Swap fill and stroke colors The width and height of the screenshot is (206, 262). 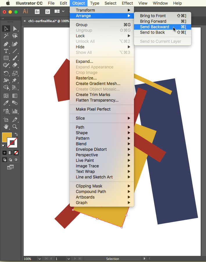(16, 134)
